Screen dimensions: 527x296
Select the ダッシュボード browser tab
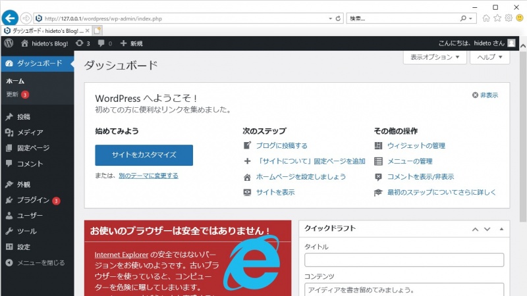point(46,30)
